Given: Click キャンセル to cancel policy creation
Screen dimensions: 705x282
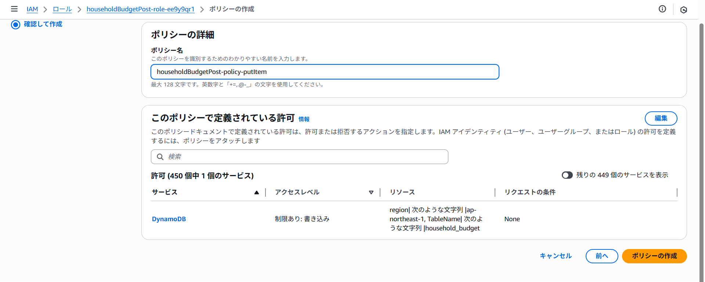Looking at the screenshot, I should (556, 256).
